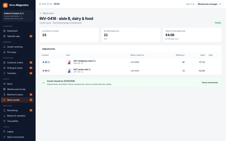
Task: Click the Difference column header
Action: [180, 55]
